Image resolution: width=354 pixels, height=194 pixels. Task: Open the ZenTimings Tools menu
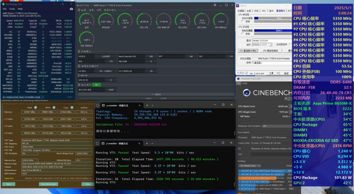pos(12,9)
